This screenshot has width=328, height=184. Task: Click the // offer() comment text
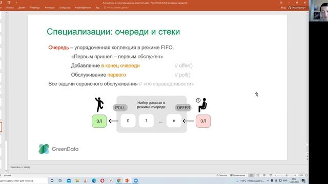click(x=183, y=66)
